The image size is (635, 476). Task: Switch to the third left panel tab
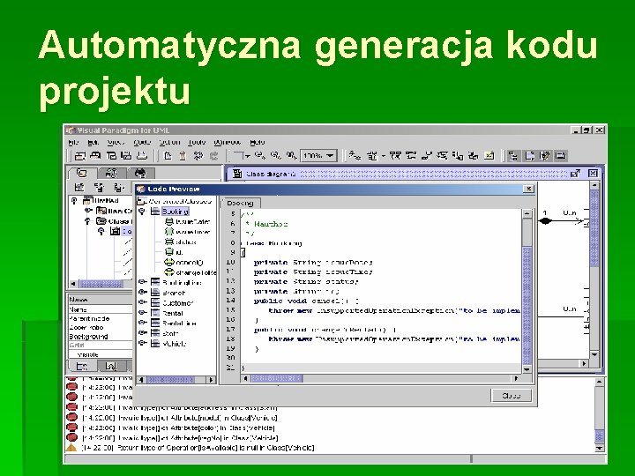(x=140, y=174)
